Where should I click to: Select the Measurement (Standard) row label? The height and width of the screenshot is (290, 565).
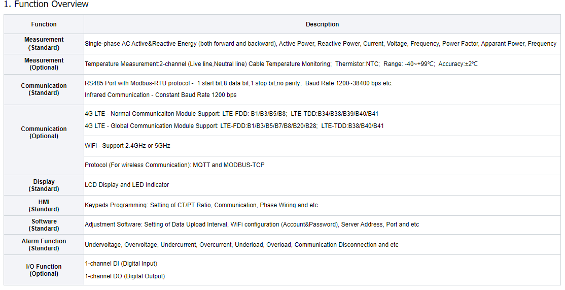pos(44,44)
